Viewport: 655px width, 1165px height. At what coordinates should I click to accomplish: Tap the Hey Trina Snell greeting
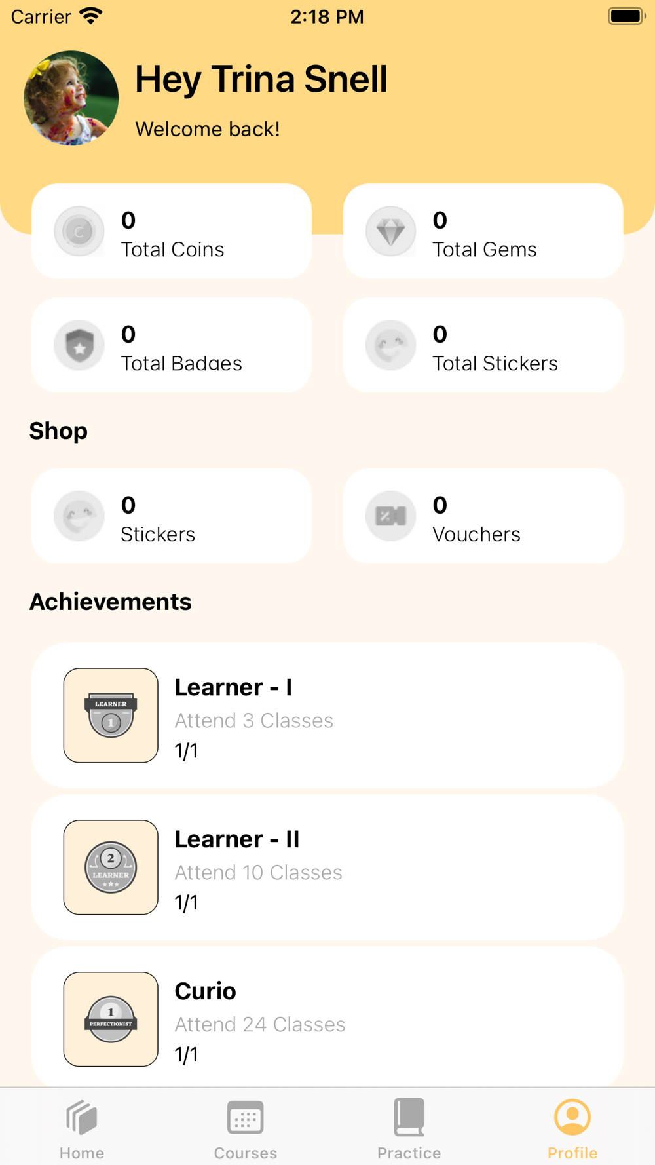(x=261, y=80)
